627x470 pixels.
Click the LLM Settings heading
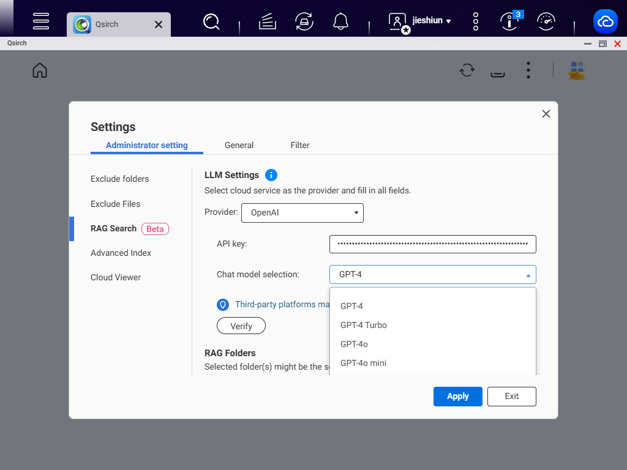(231, 175)
